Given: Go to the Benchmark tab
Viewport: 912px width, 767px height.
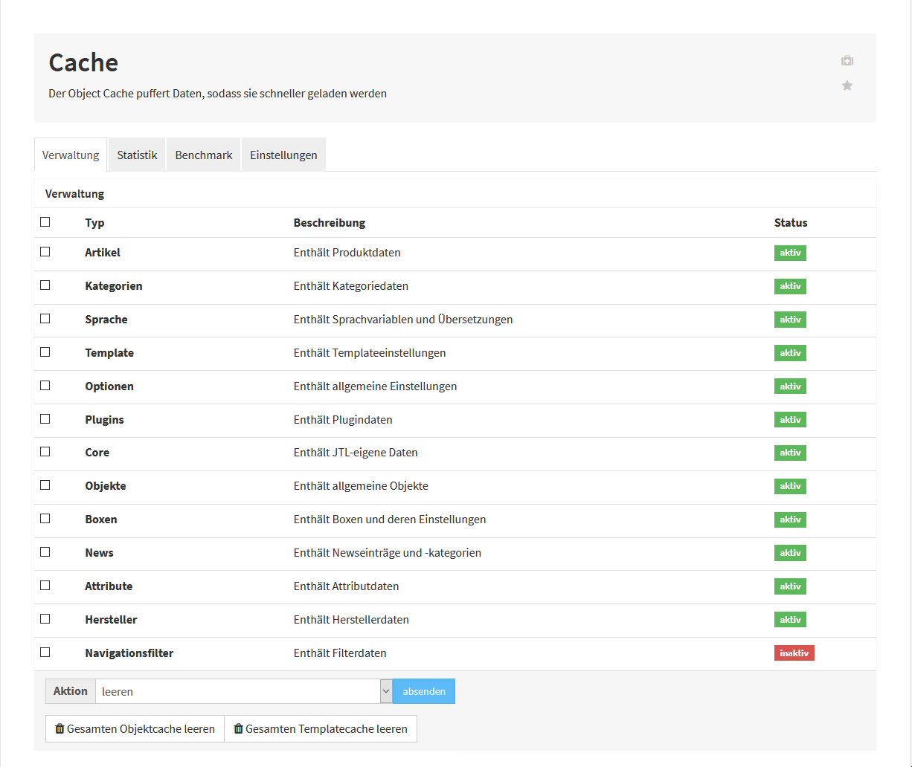Looking at the screenshot, I should coord(204,155).
